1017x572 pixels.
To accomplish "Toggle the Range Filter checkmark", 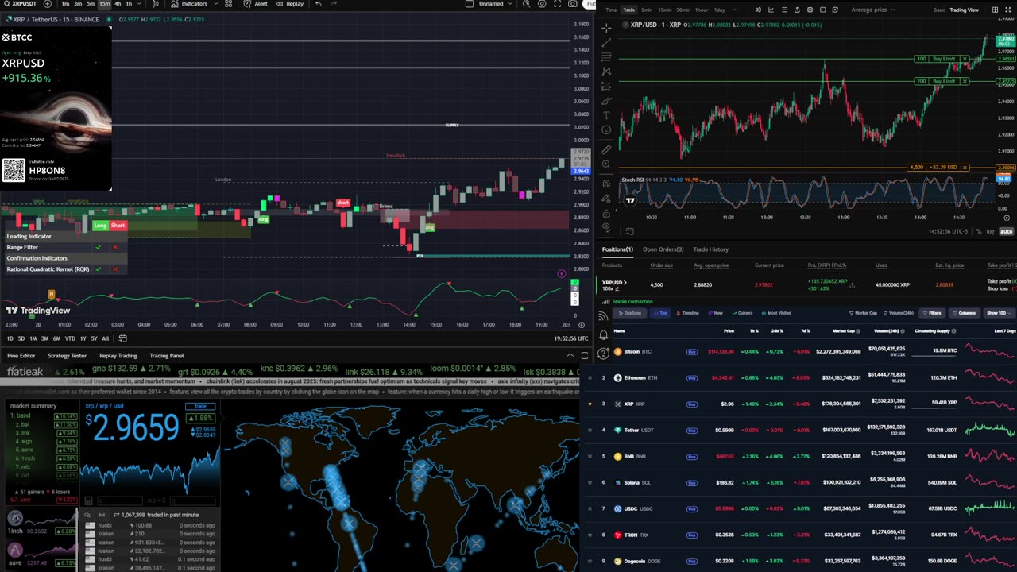I will point(99,247).
